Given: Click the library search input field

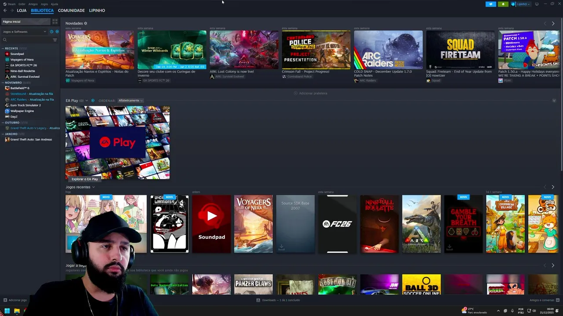Looking at the screenshot, I should pyautogui.click(x=29, y=40).
